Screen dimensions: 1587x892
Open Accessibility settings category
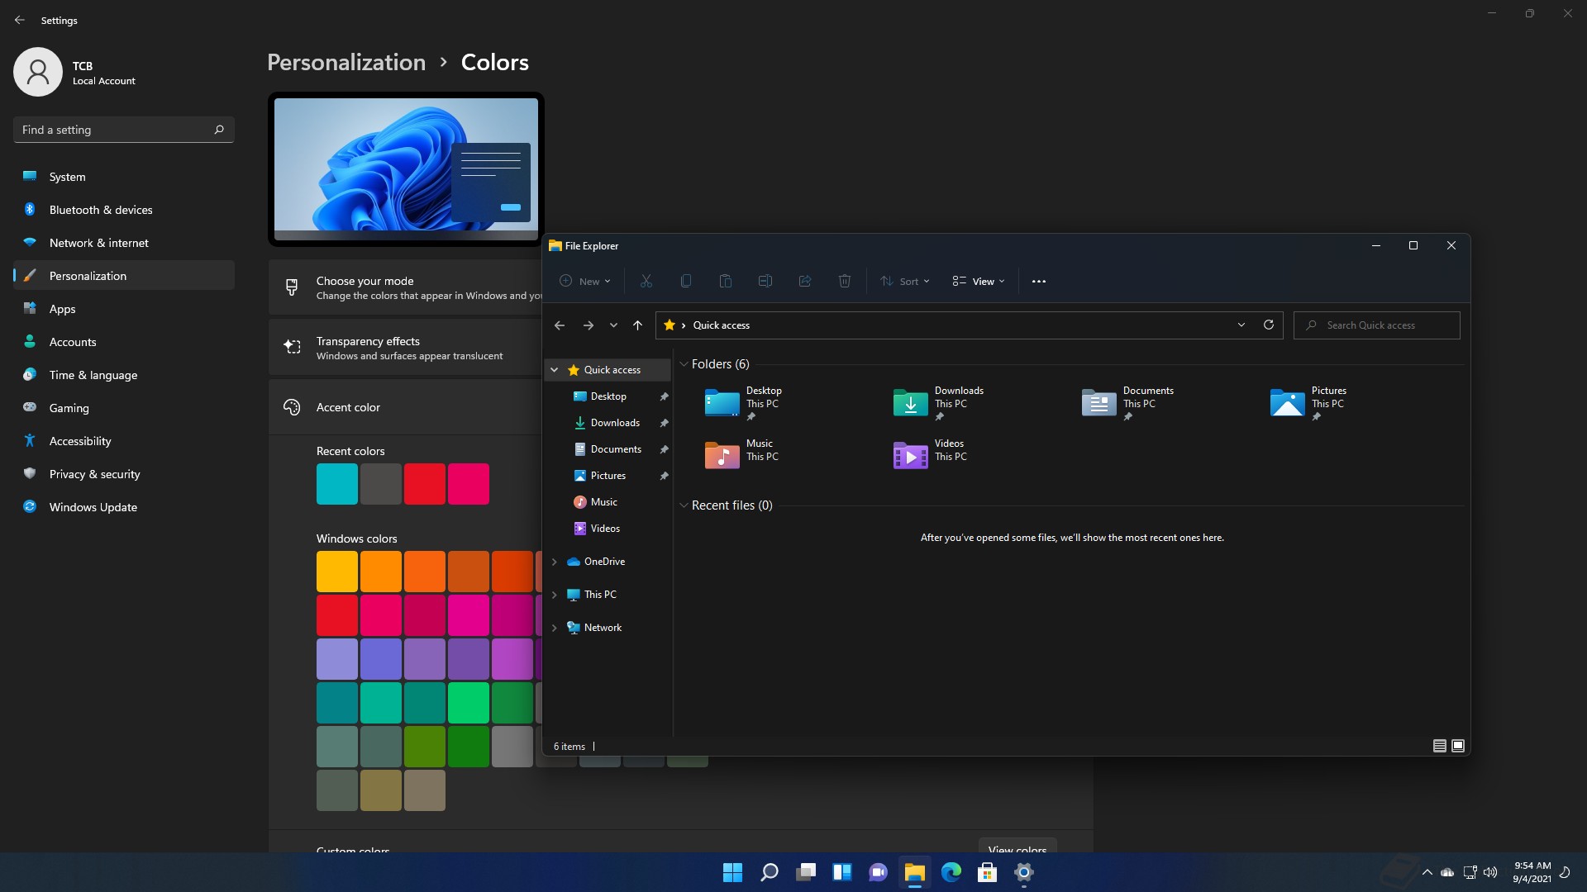coord(79,441)
